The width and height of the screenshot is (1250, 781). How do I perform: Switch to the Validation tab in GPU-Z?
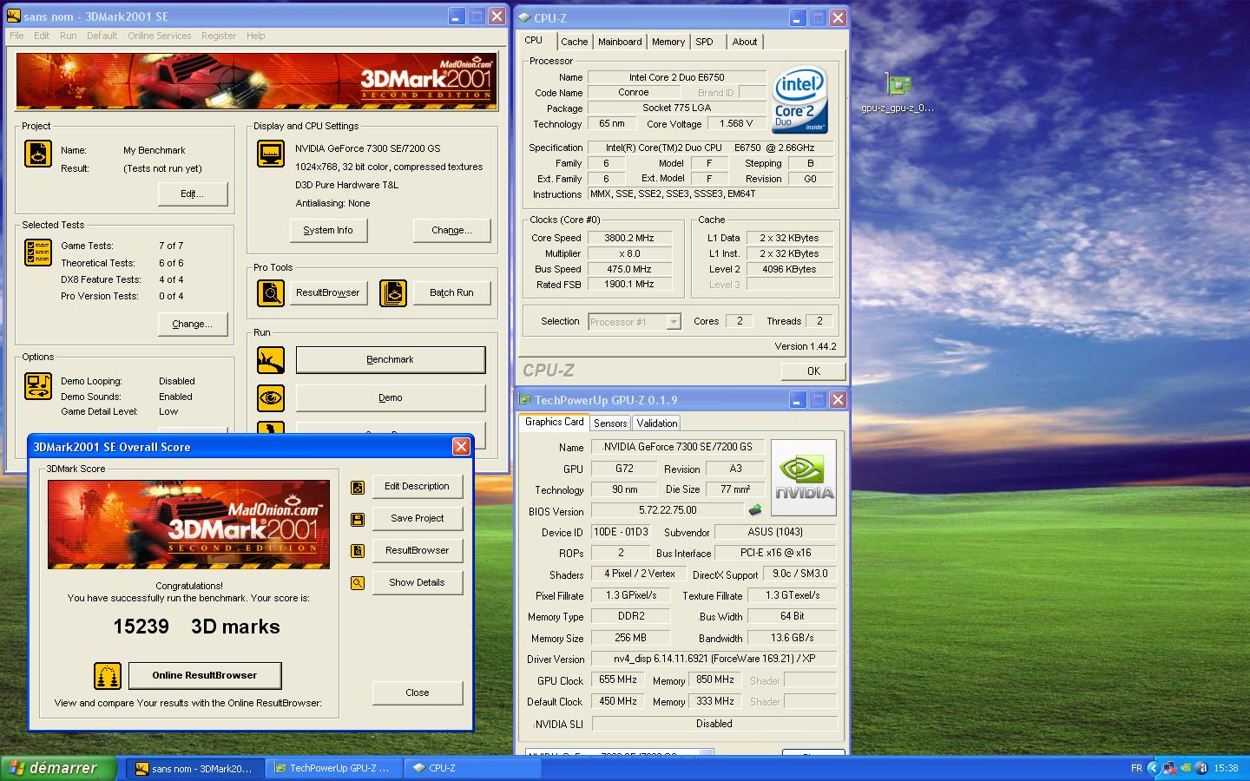click(x=656, y=423)
